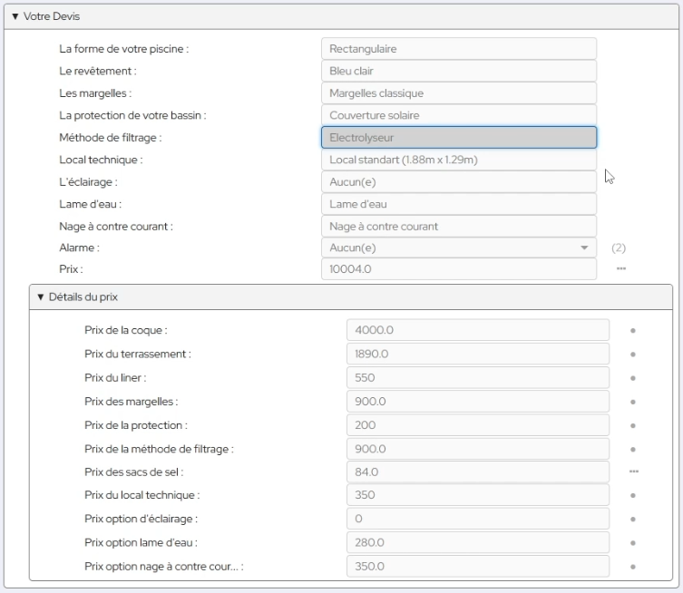683x593 pixels.
Task: Focus the Electrolyseur filtrage field
Action: tap(459, 138)
